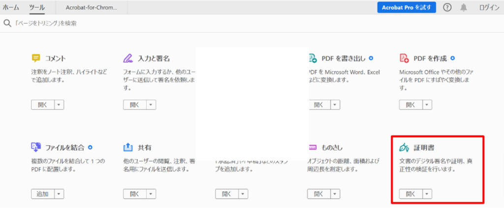The image size is (504, 208).
Task: Click blue badge next to PDF を書き出し
Action: pos(371,59)
